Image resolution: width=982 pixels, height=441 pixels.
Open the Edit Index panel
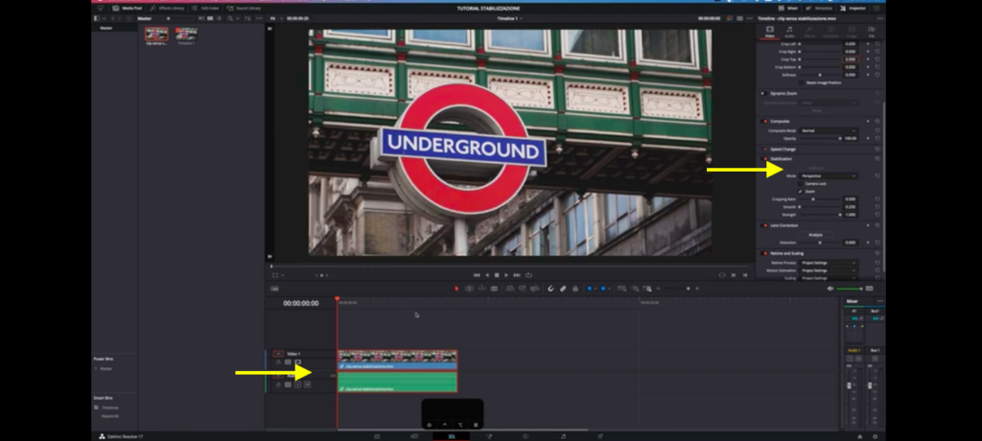coord(205,8)
